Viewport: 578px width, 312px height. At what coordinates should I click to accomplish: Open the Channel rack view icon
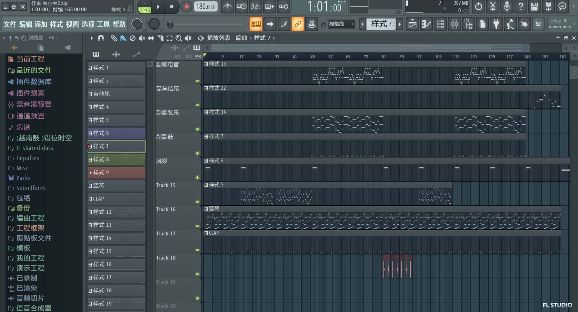[x=440, y=24]
